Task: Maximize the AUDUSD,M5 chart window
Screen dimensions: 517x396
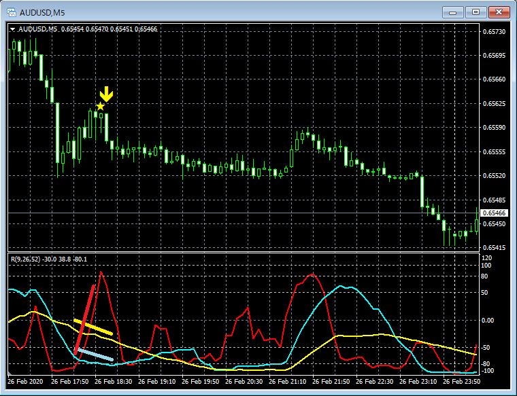Action: [476, 12]
